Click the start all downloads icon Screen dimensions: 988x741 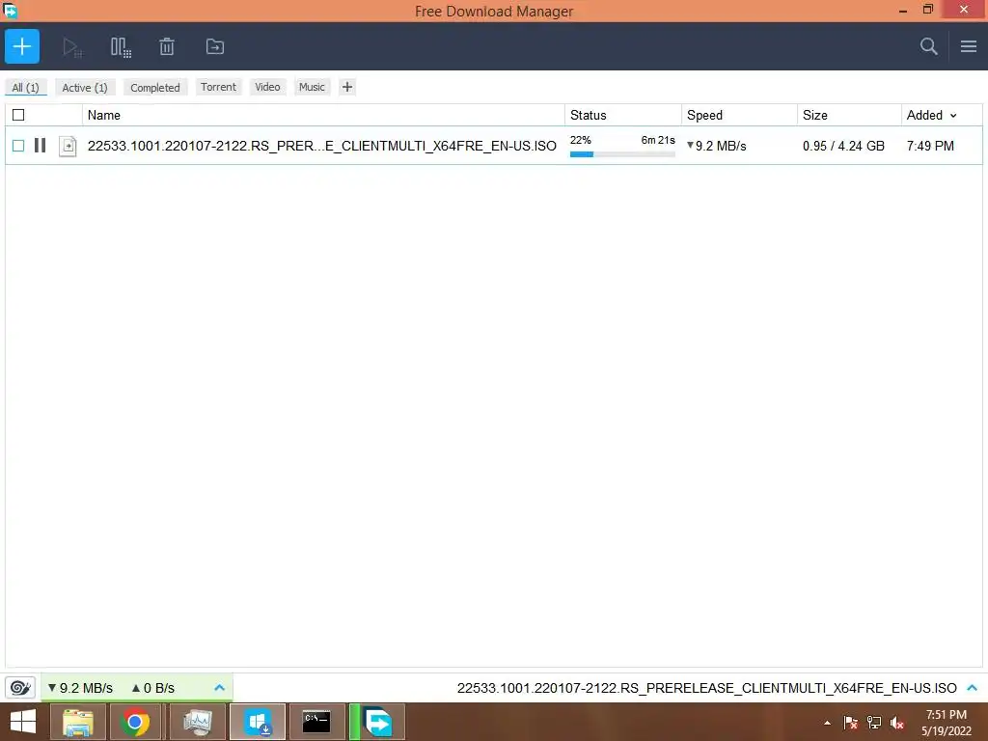[72, 47]
